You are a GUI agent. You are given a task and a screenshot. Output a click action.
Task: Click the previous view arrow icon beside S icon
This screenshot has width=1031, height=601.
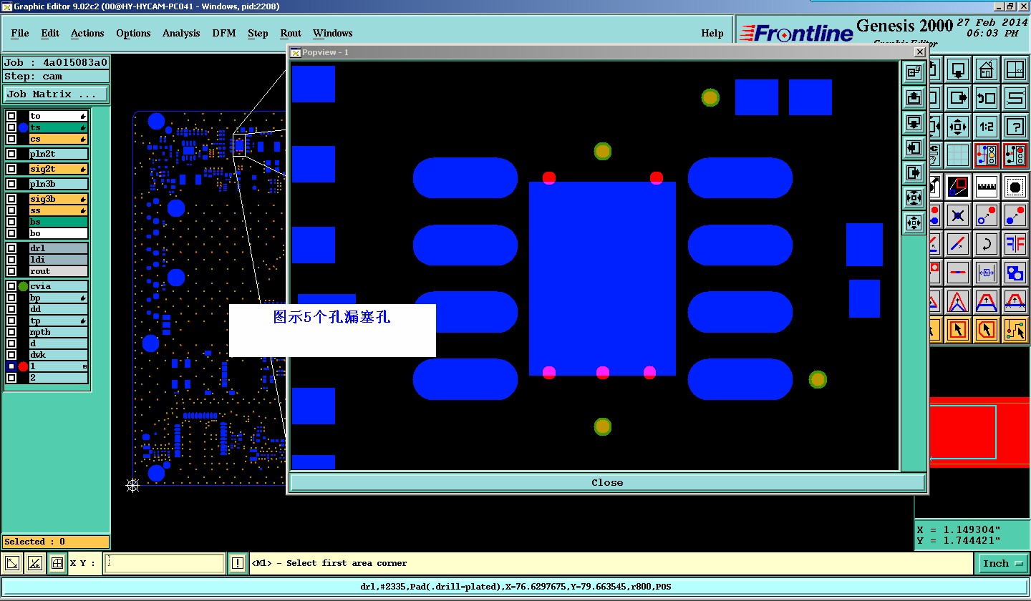[987, 98]
